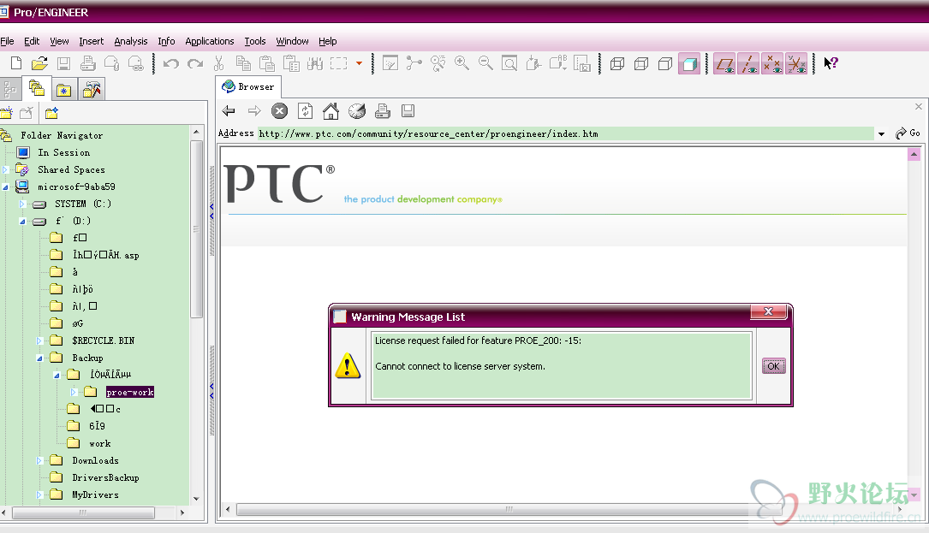
Task: Stop loading the browser page
Action: coord(280,110)
